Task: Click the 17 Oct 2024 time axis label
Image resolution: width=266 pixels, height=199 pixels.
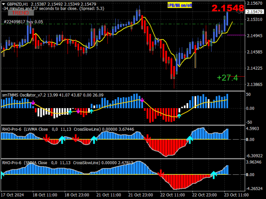Action: [12, 195]
